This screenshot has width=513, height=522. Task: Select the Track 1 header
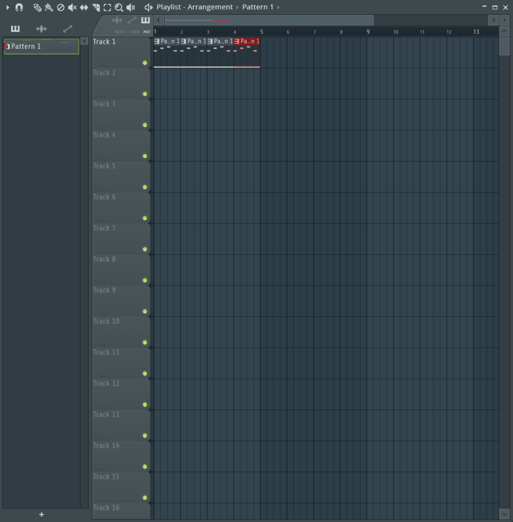coord(121,53)
